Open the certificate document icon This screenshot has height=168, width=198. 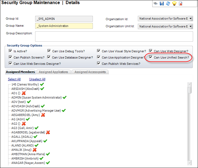click(x=181, y=4)
